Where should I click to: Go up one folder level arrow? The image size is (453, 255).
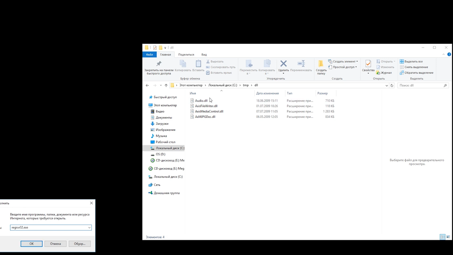tap(166, 85)
